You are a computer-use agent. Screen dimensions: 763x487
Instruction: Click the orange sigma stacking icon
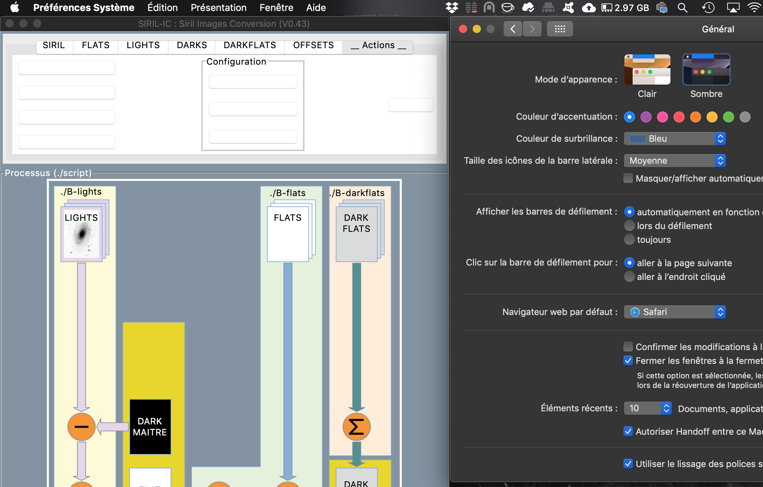pyautogui.click(x=356, y=427)
